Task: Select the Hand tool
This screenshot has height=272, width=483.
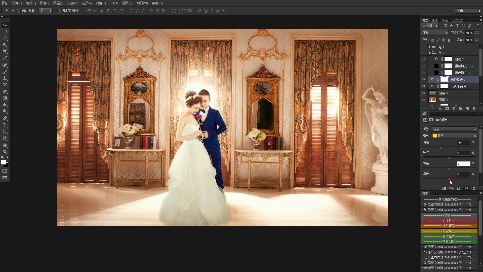Action: [5, 145]
